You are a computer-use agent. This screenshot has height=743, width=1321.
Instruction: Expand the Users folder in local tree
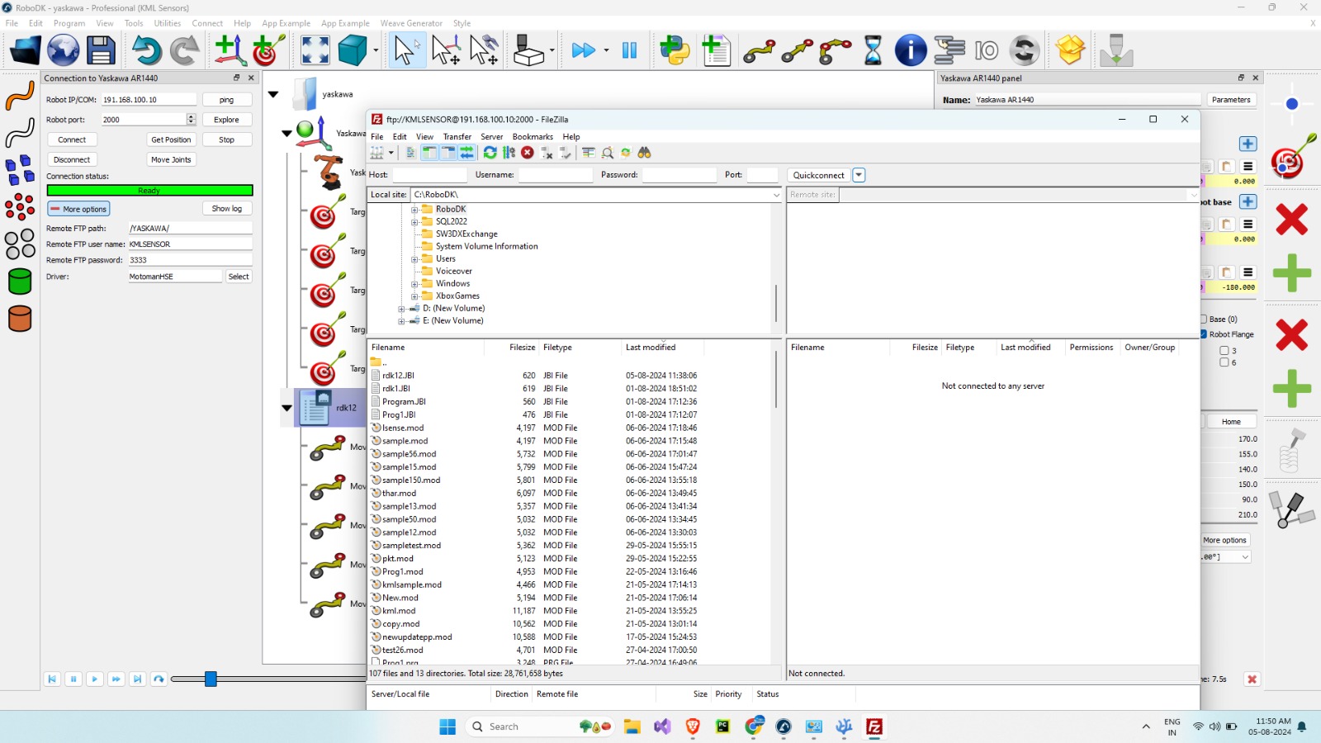414,259
